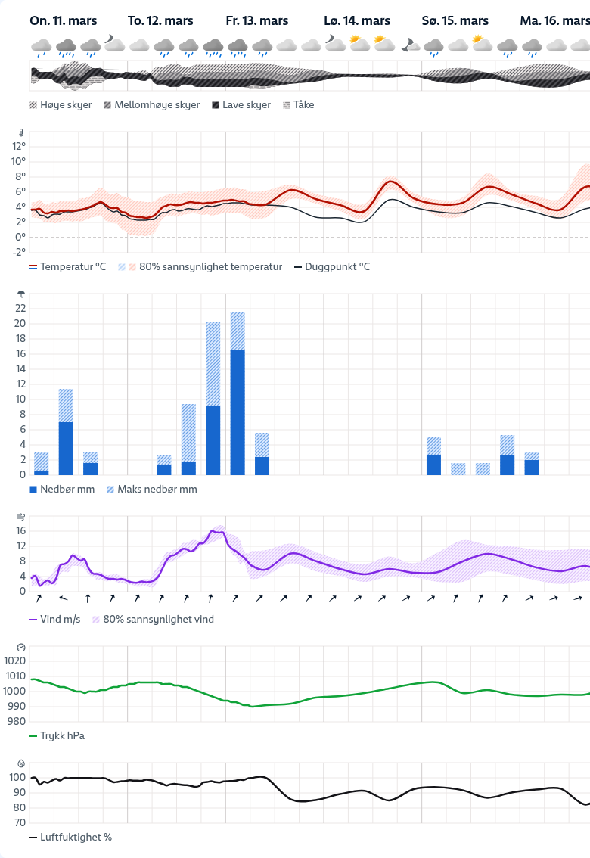The width and height of the screenshot is (590, 858).
Task: Click the thermometer icon on temperature chart
Action: (21, 132)
